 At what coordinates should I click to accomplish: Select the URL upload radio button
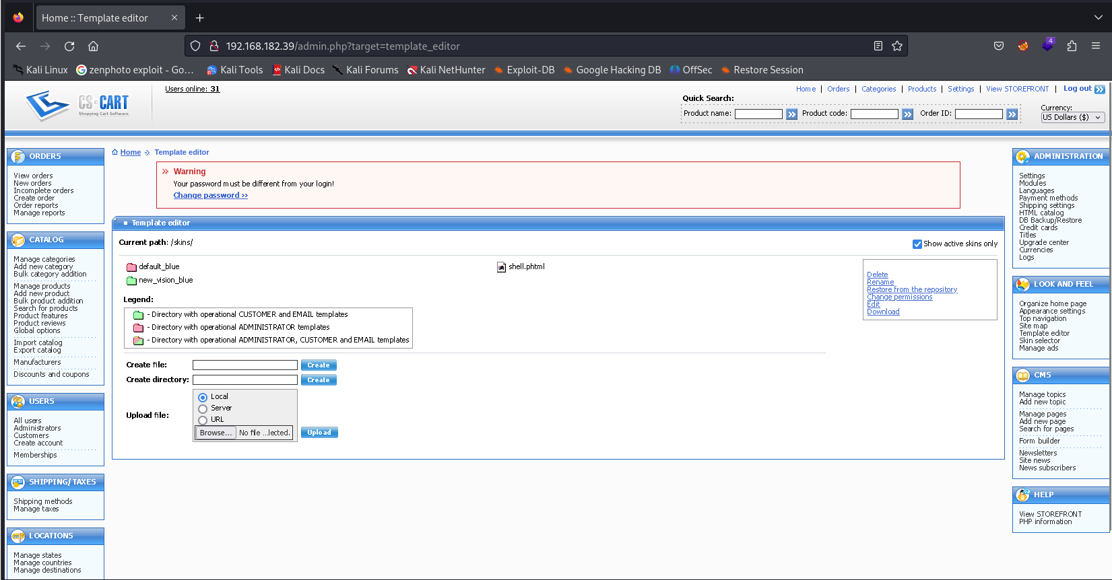(203, 421)
